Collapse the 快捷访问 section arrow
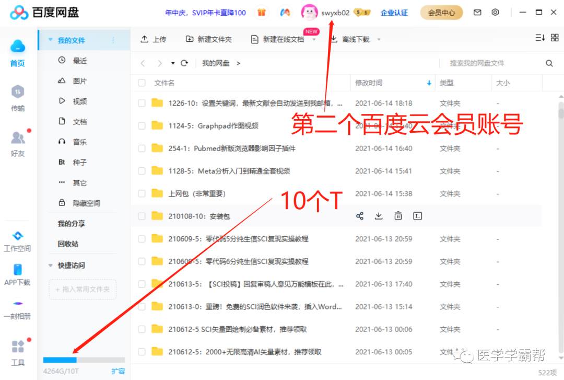 [50, 266]
